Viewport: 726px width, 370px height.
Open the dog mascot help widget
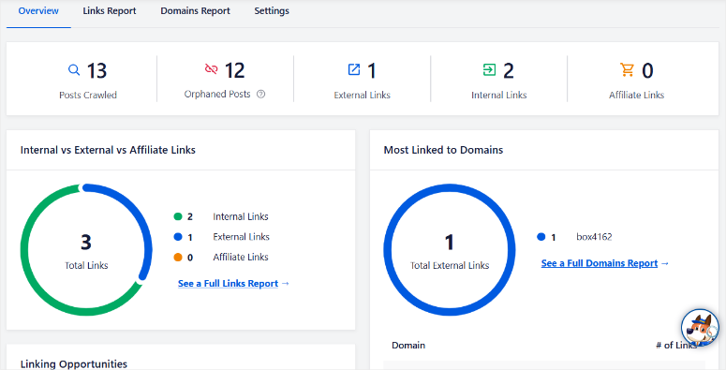(x=700, y=328)
